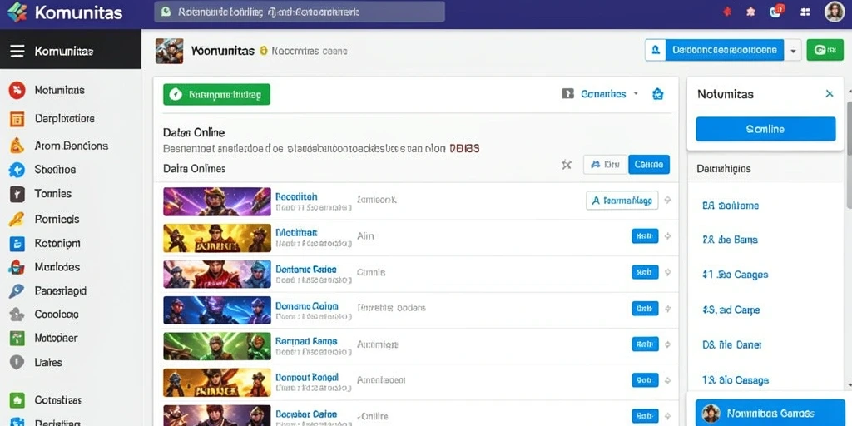852x426 pixels.
Task: Expand the Conenties dropdown arrow
Action: [x=635, y=93]
